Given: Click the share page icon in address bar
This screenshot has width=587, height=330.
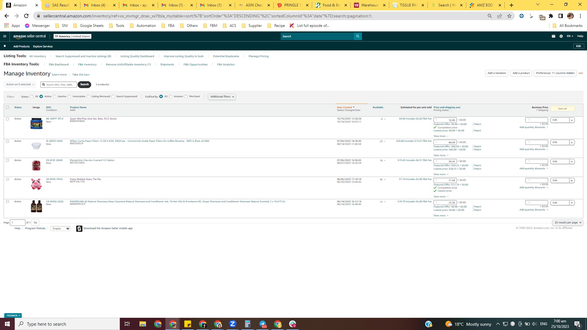Looking at the screenshot, I should tap(500, 16).
